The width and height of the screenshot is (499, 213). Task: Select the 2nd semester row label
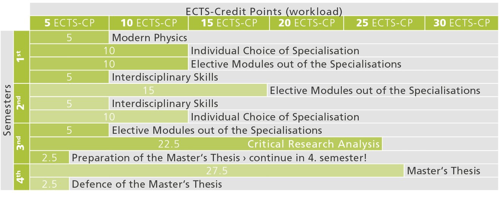21,103
